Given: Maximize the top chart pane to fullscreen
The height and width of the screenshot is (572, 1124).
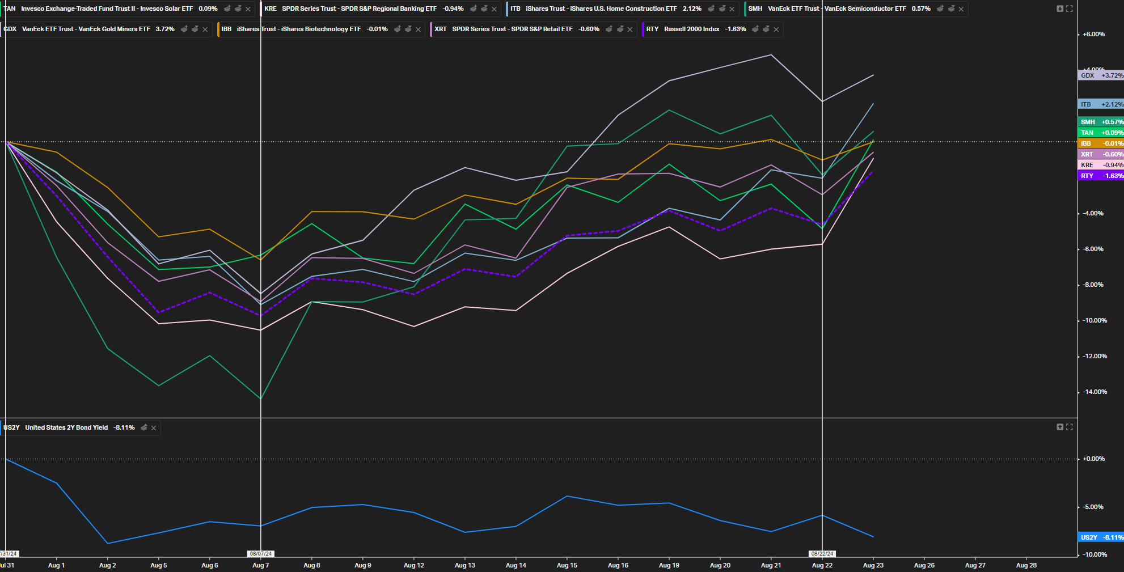Looking at the screenshot, I should (1070, 9).
